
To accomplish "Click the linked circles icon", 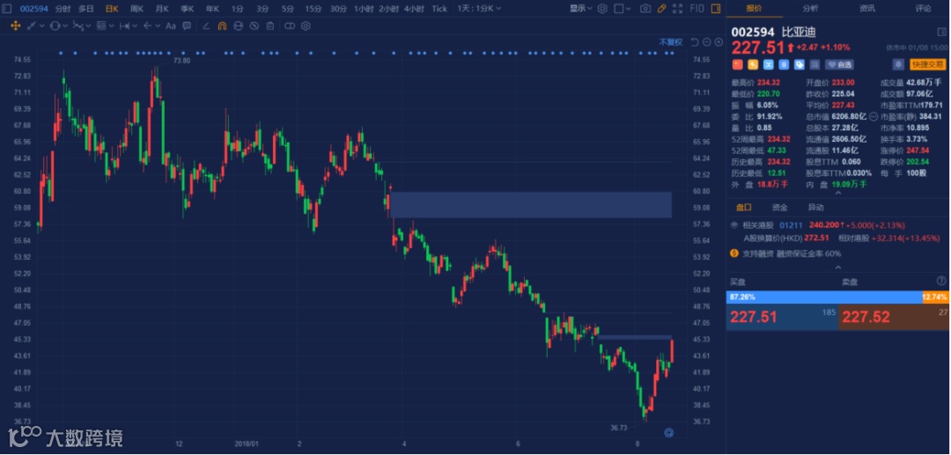I will click(290, 26).
